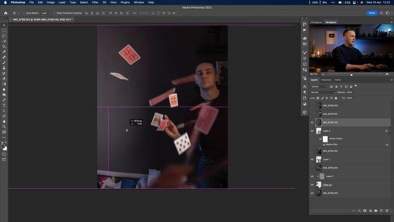
Task: Click lock all padlock icon
Action: [336, 98]
